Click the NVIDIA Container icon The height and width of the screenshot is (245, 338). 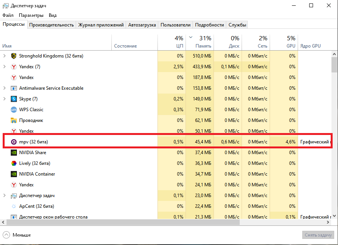[14, 174]
